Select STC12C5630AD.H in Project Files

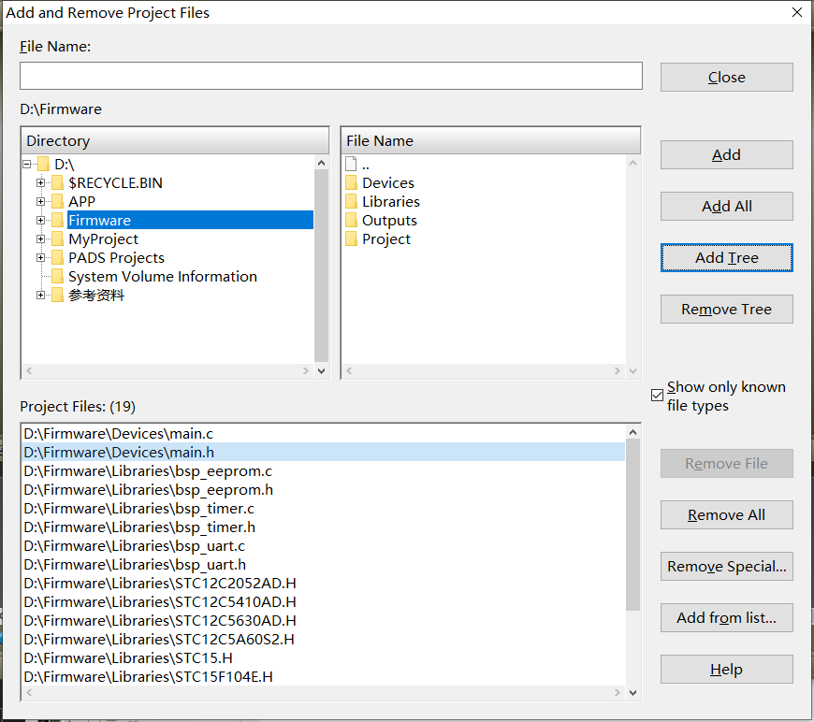click(x=324, y=620)
